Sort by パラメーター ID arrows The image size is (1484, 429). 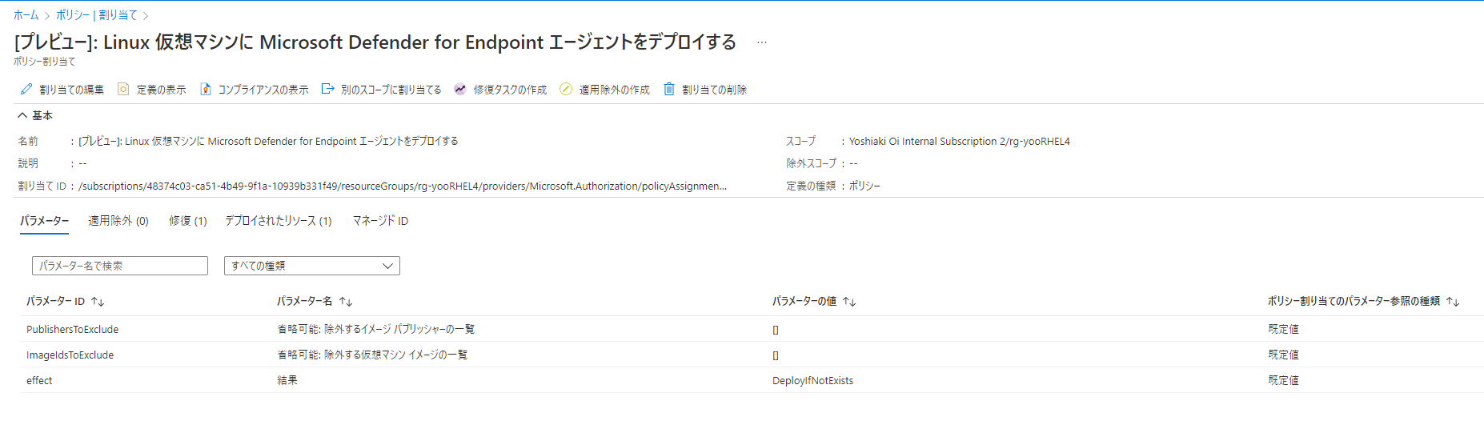click(98, 302)
